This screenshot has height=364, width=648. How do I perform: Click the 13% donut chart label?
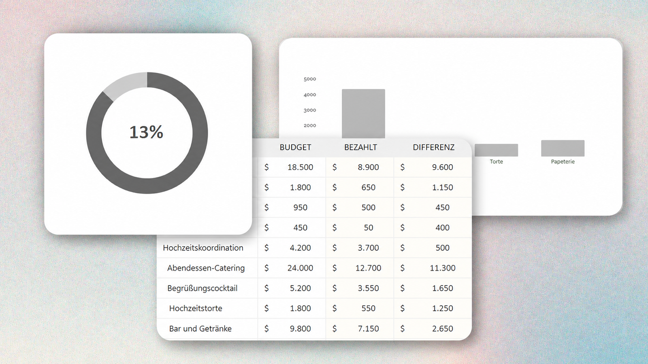click(x=146, y=132)
